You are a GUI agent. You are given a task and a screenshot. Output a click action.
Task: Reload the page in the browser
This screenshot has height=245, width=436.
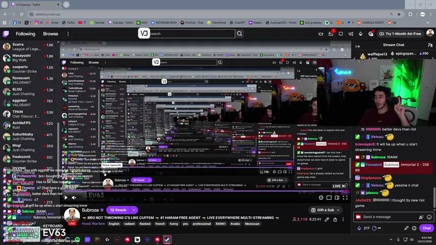pyautogui.click(x=21, y=14)
